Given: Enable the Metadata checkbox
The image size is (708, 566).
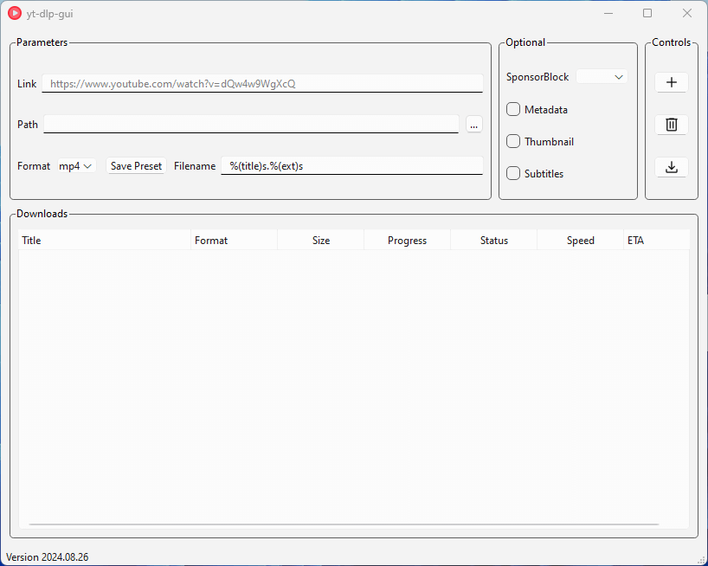Looking at the screenshot, I should [x=513, y=109].
